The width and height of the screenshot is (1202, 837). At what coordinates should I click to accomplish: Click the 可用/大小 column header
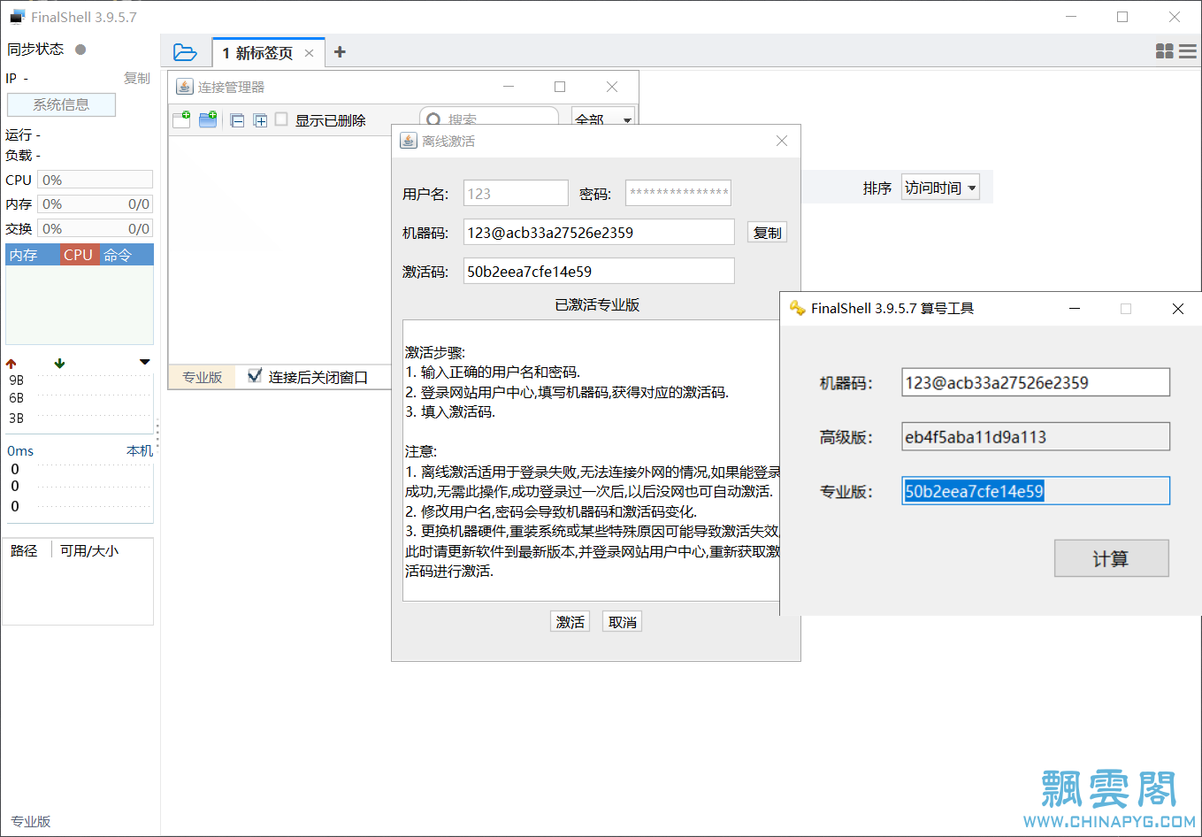click(x=88, y=550)
